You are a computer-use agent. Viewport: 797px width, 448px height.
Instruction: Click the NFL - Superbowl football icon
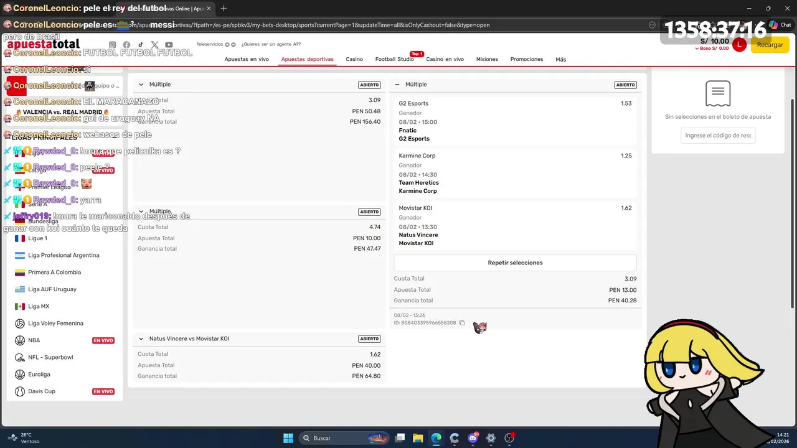click(x=20, y=357)
